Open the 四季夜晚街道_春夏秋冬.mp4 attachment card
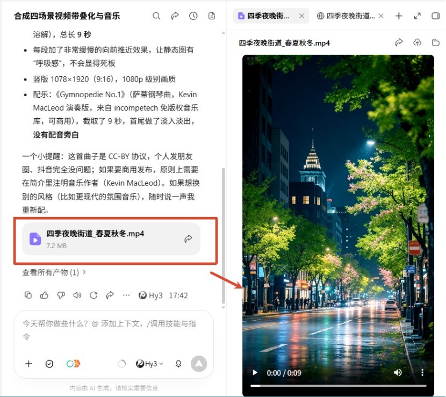This screenshot has height=397, width=446. point(111,239)
